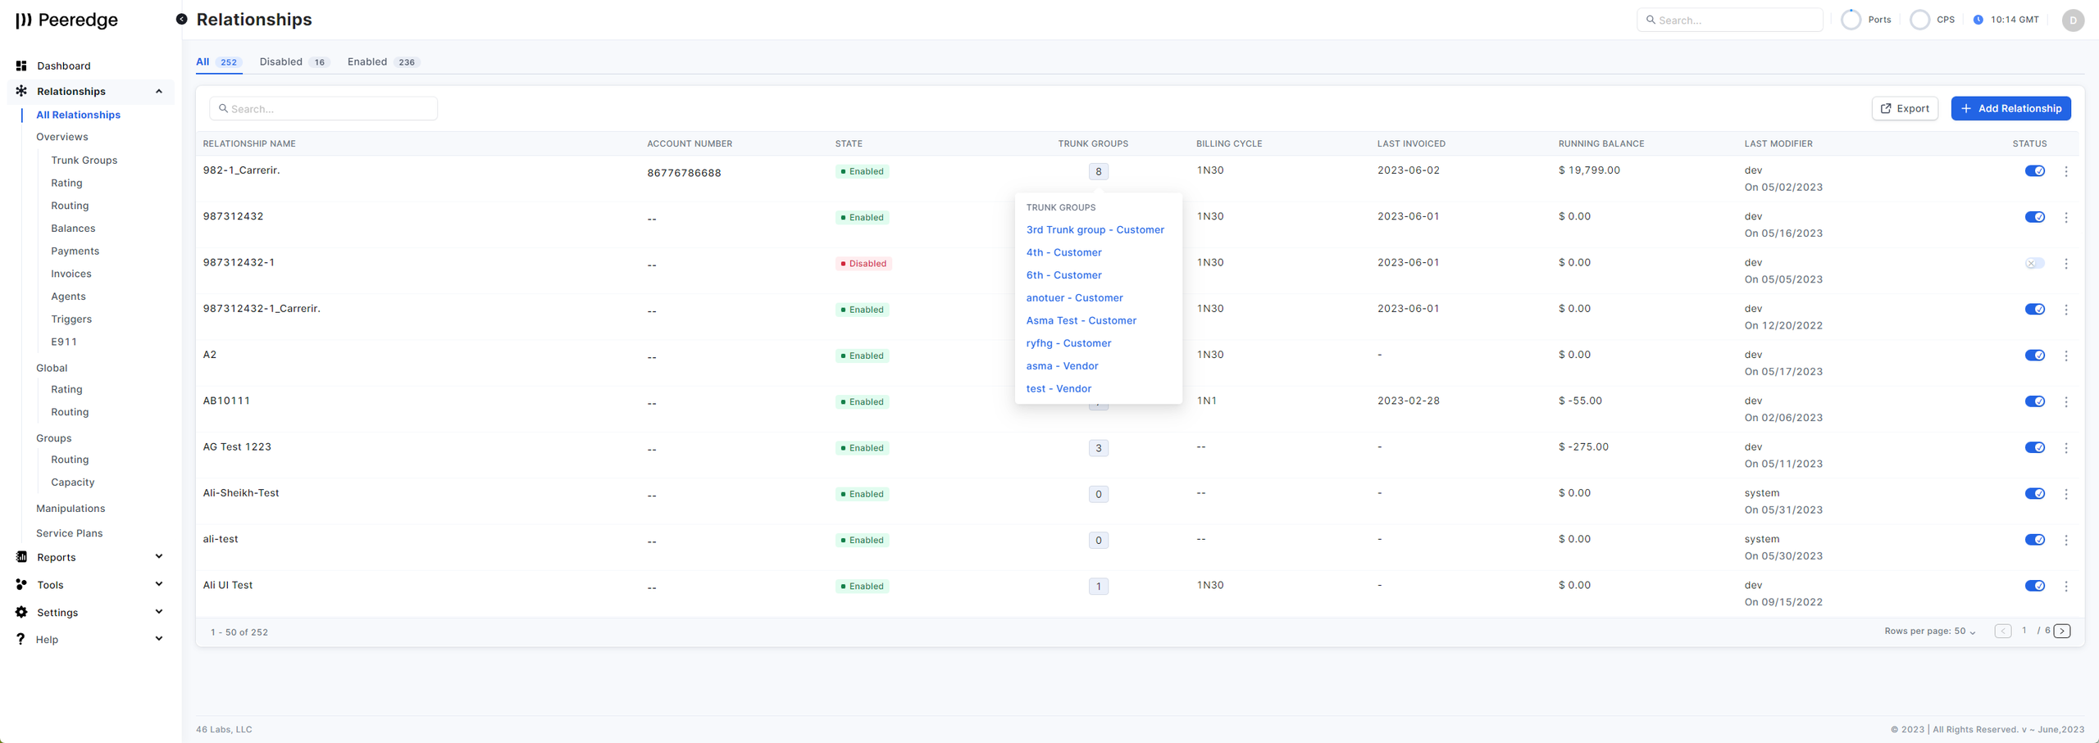Screen dimensions: 2099x743
Task: Expand the Settings sidebar section
Action: 159,612
